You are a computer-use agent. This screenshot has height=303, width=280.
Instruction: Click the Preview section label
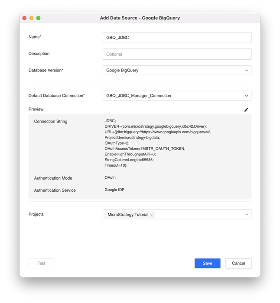36,110
